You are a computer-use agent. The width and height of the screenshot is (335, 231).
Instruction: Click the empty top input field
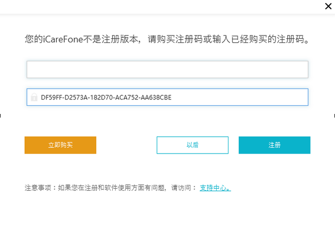coord(167,70)
